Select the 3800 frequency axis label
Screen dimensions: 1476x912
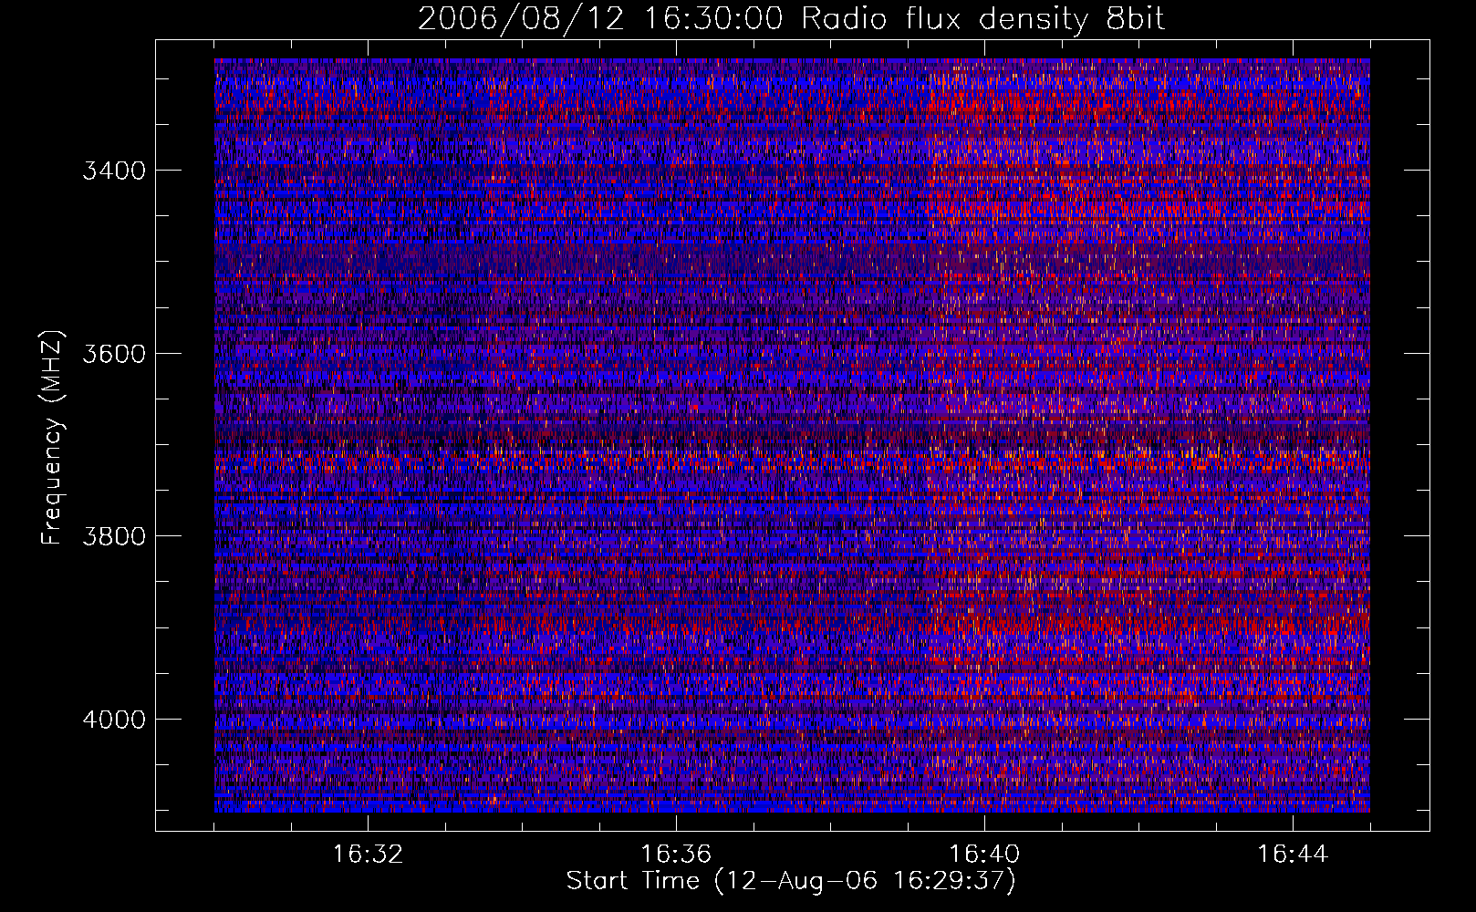click(x=114, y=536)
